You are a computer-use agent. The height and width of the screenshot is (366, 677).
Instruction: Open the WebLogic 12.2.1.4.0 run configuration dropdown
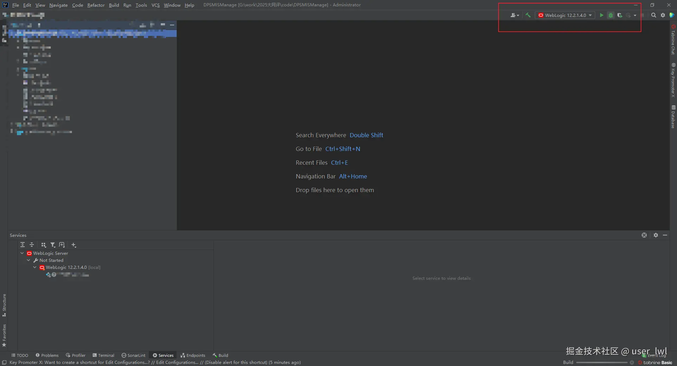(565, 15)
